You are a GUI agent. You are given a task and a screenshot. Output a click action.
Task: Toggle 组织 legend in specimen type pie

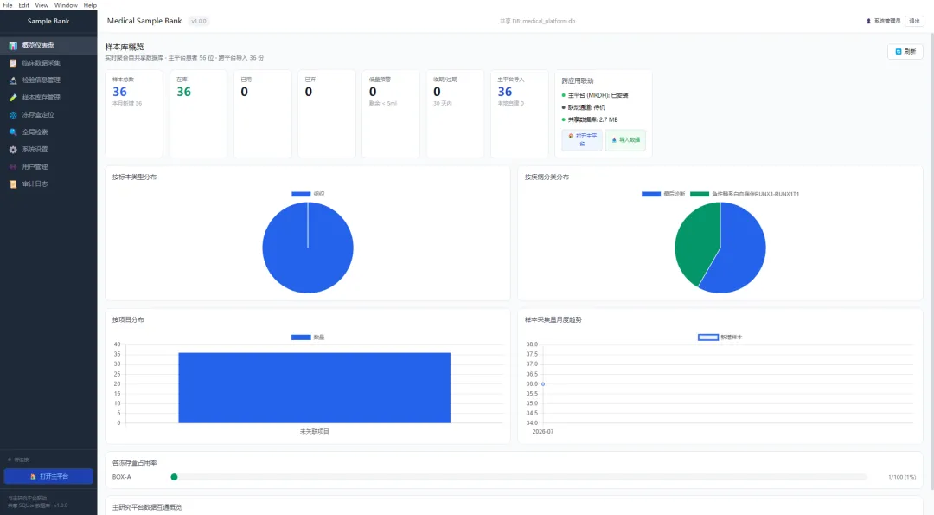click(x=308, y=194)
